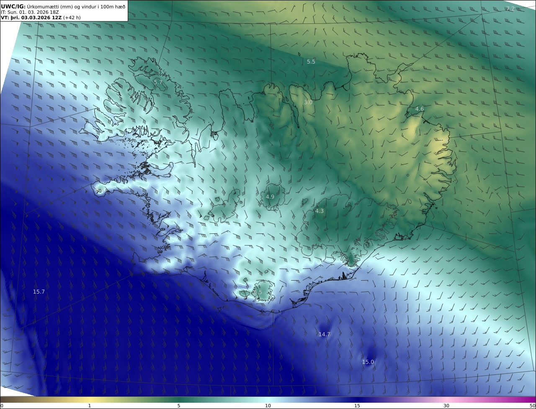Click the colorbar tick label 30
Screen dimensions: 536x409
[446, 406]
